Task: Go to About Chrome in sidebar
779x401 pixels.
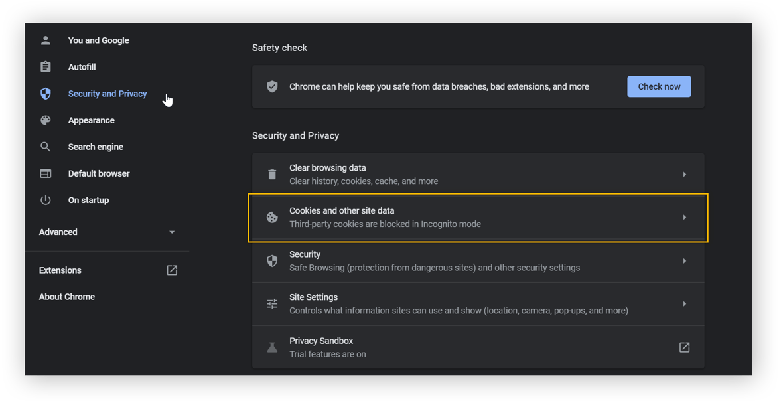Action: 67,297
